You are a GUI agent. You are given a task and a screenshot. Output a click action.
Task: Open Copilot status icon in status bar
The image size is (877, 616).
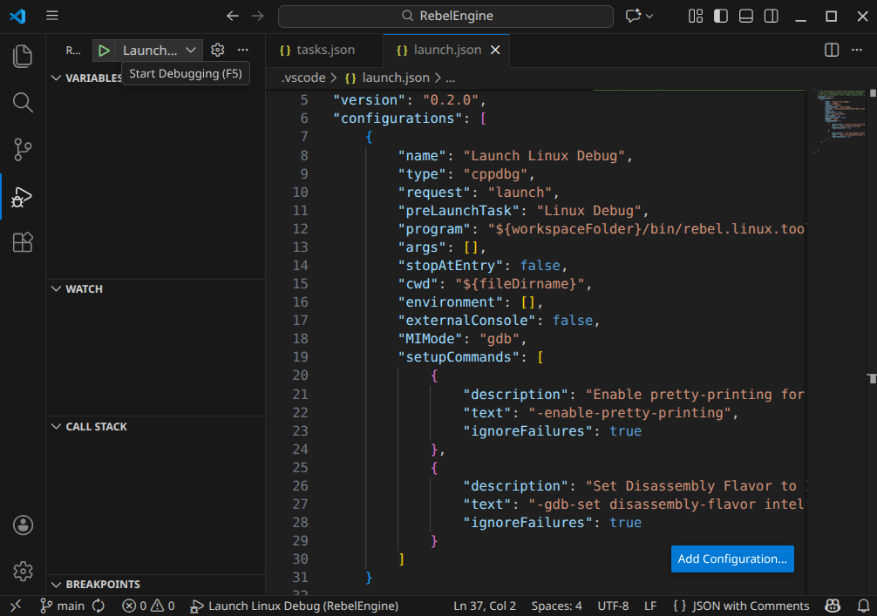tap(833, 606)
